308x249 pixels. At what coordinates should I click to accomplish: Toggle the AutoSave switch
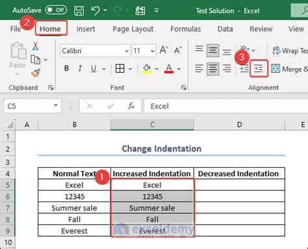56,10
